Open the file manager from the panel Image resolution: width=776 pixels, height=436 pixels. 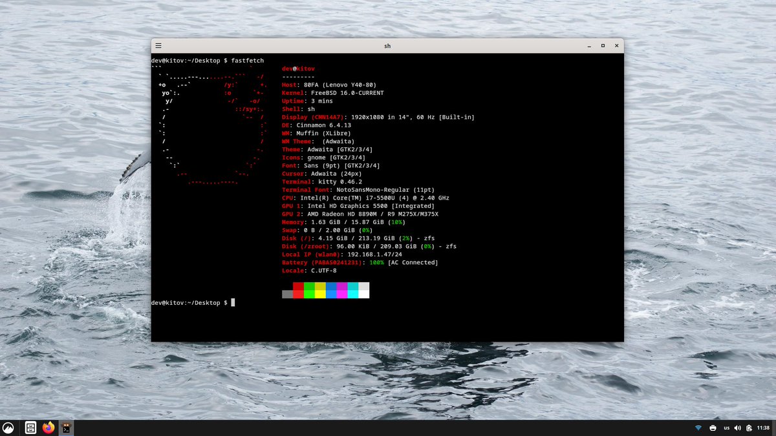pyautogui.click(x=30, y=428)
